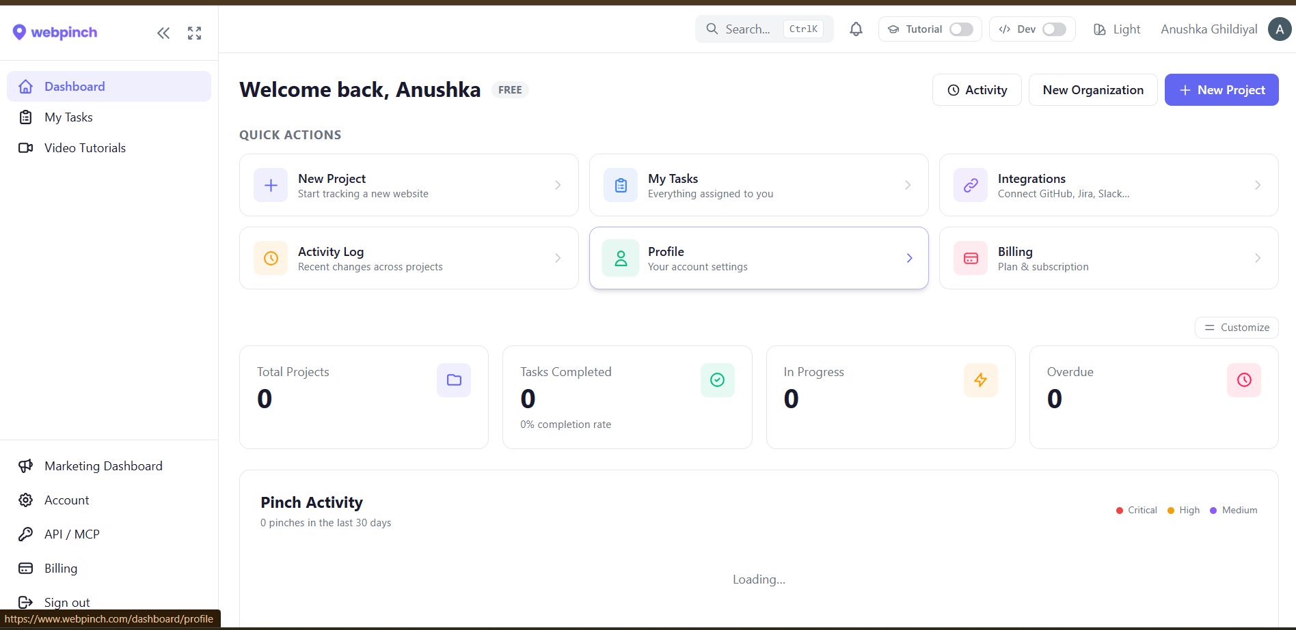This screenshot has height=630, width=1296.
Task: Collapse the sidebar with double-chevron icon
Action: coord(163,33)
